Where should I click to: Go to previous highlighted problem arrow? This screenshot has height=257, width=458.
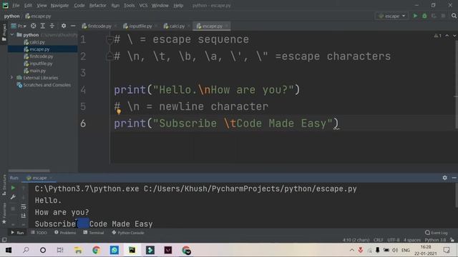pos(447,36)
